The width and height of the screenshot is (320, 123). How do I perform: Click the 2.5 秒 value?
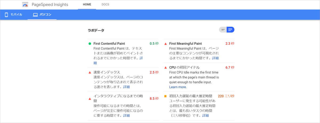click(x=154, y=72)
